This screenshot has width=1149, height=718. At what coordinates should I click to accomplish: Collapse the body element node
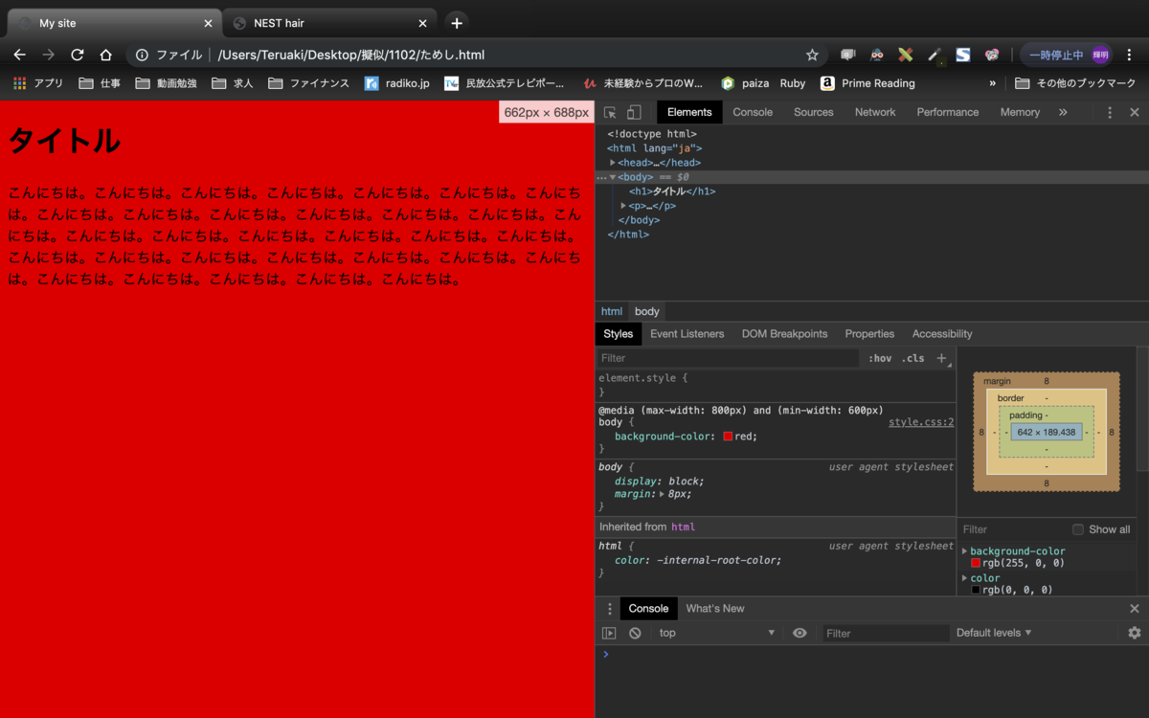(x=613, y=177)
